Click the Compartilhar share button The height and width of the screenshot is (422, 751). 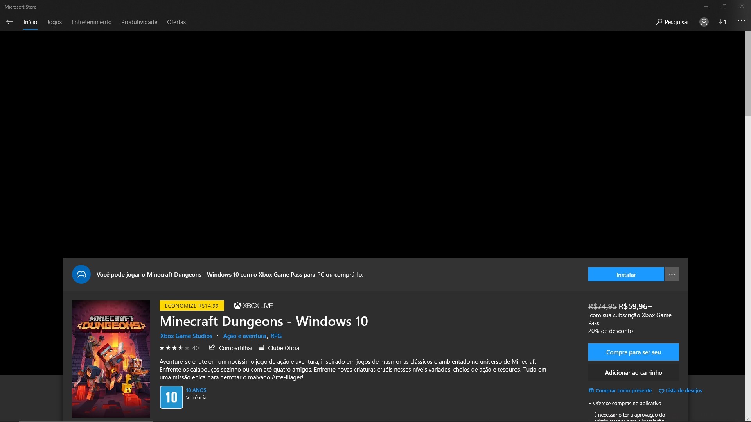coord(231,348)
